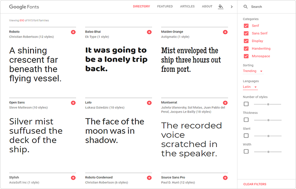Add Baloo Bhai font with plus icon
The width and height of the screenshot is (296, 189).
coord(149,32)
